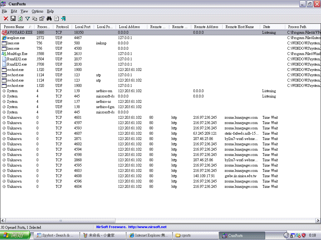Click the AVGUARD.EXE process icon
Screen dimensions: 321x240
tap(4, 32)
